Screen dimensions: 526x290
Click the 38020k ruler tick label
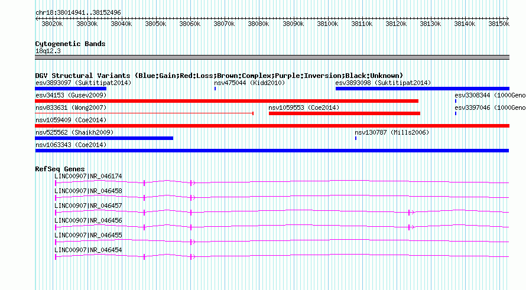[52, 24]
